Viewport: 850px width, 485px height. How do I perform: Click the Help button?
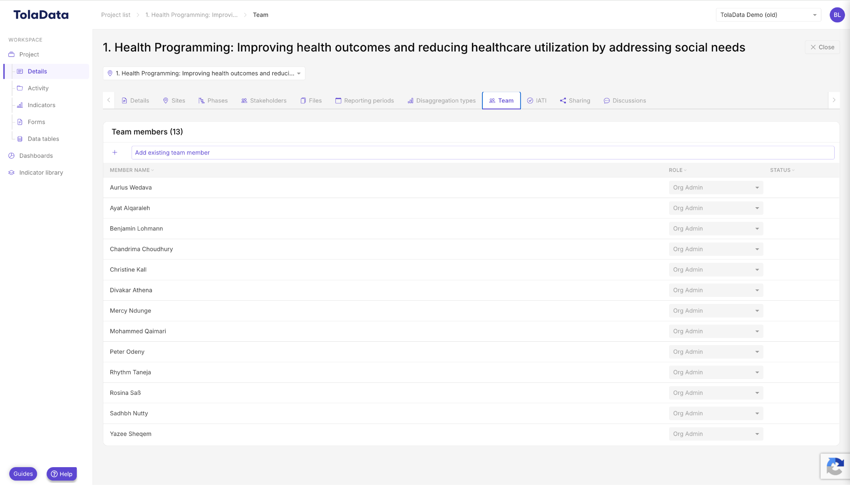point(61,474)
